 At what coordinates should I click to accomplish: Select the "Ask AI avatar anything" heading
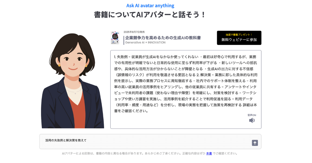click(150, 5)
